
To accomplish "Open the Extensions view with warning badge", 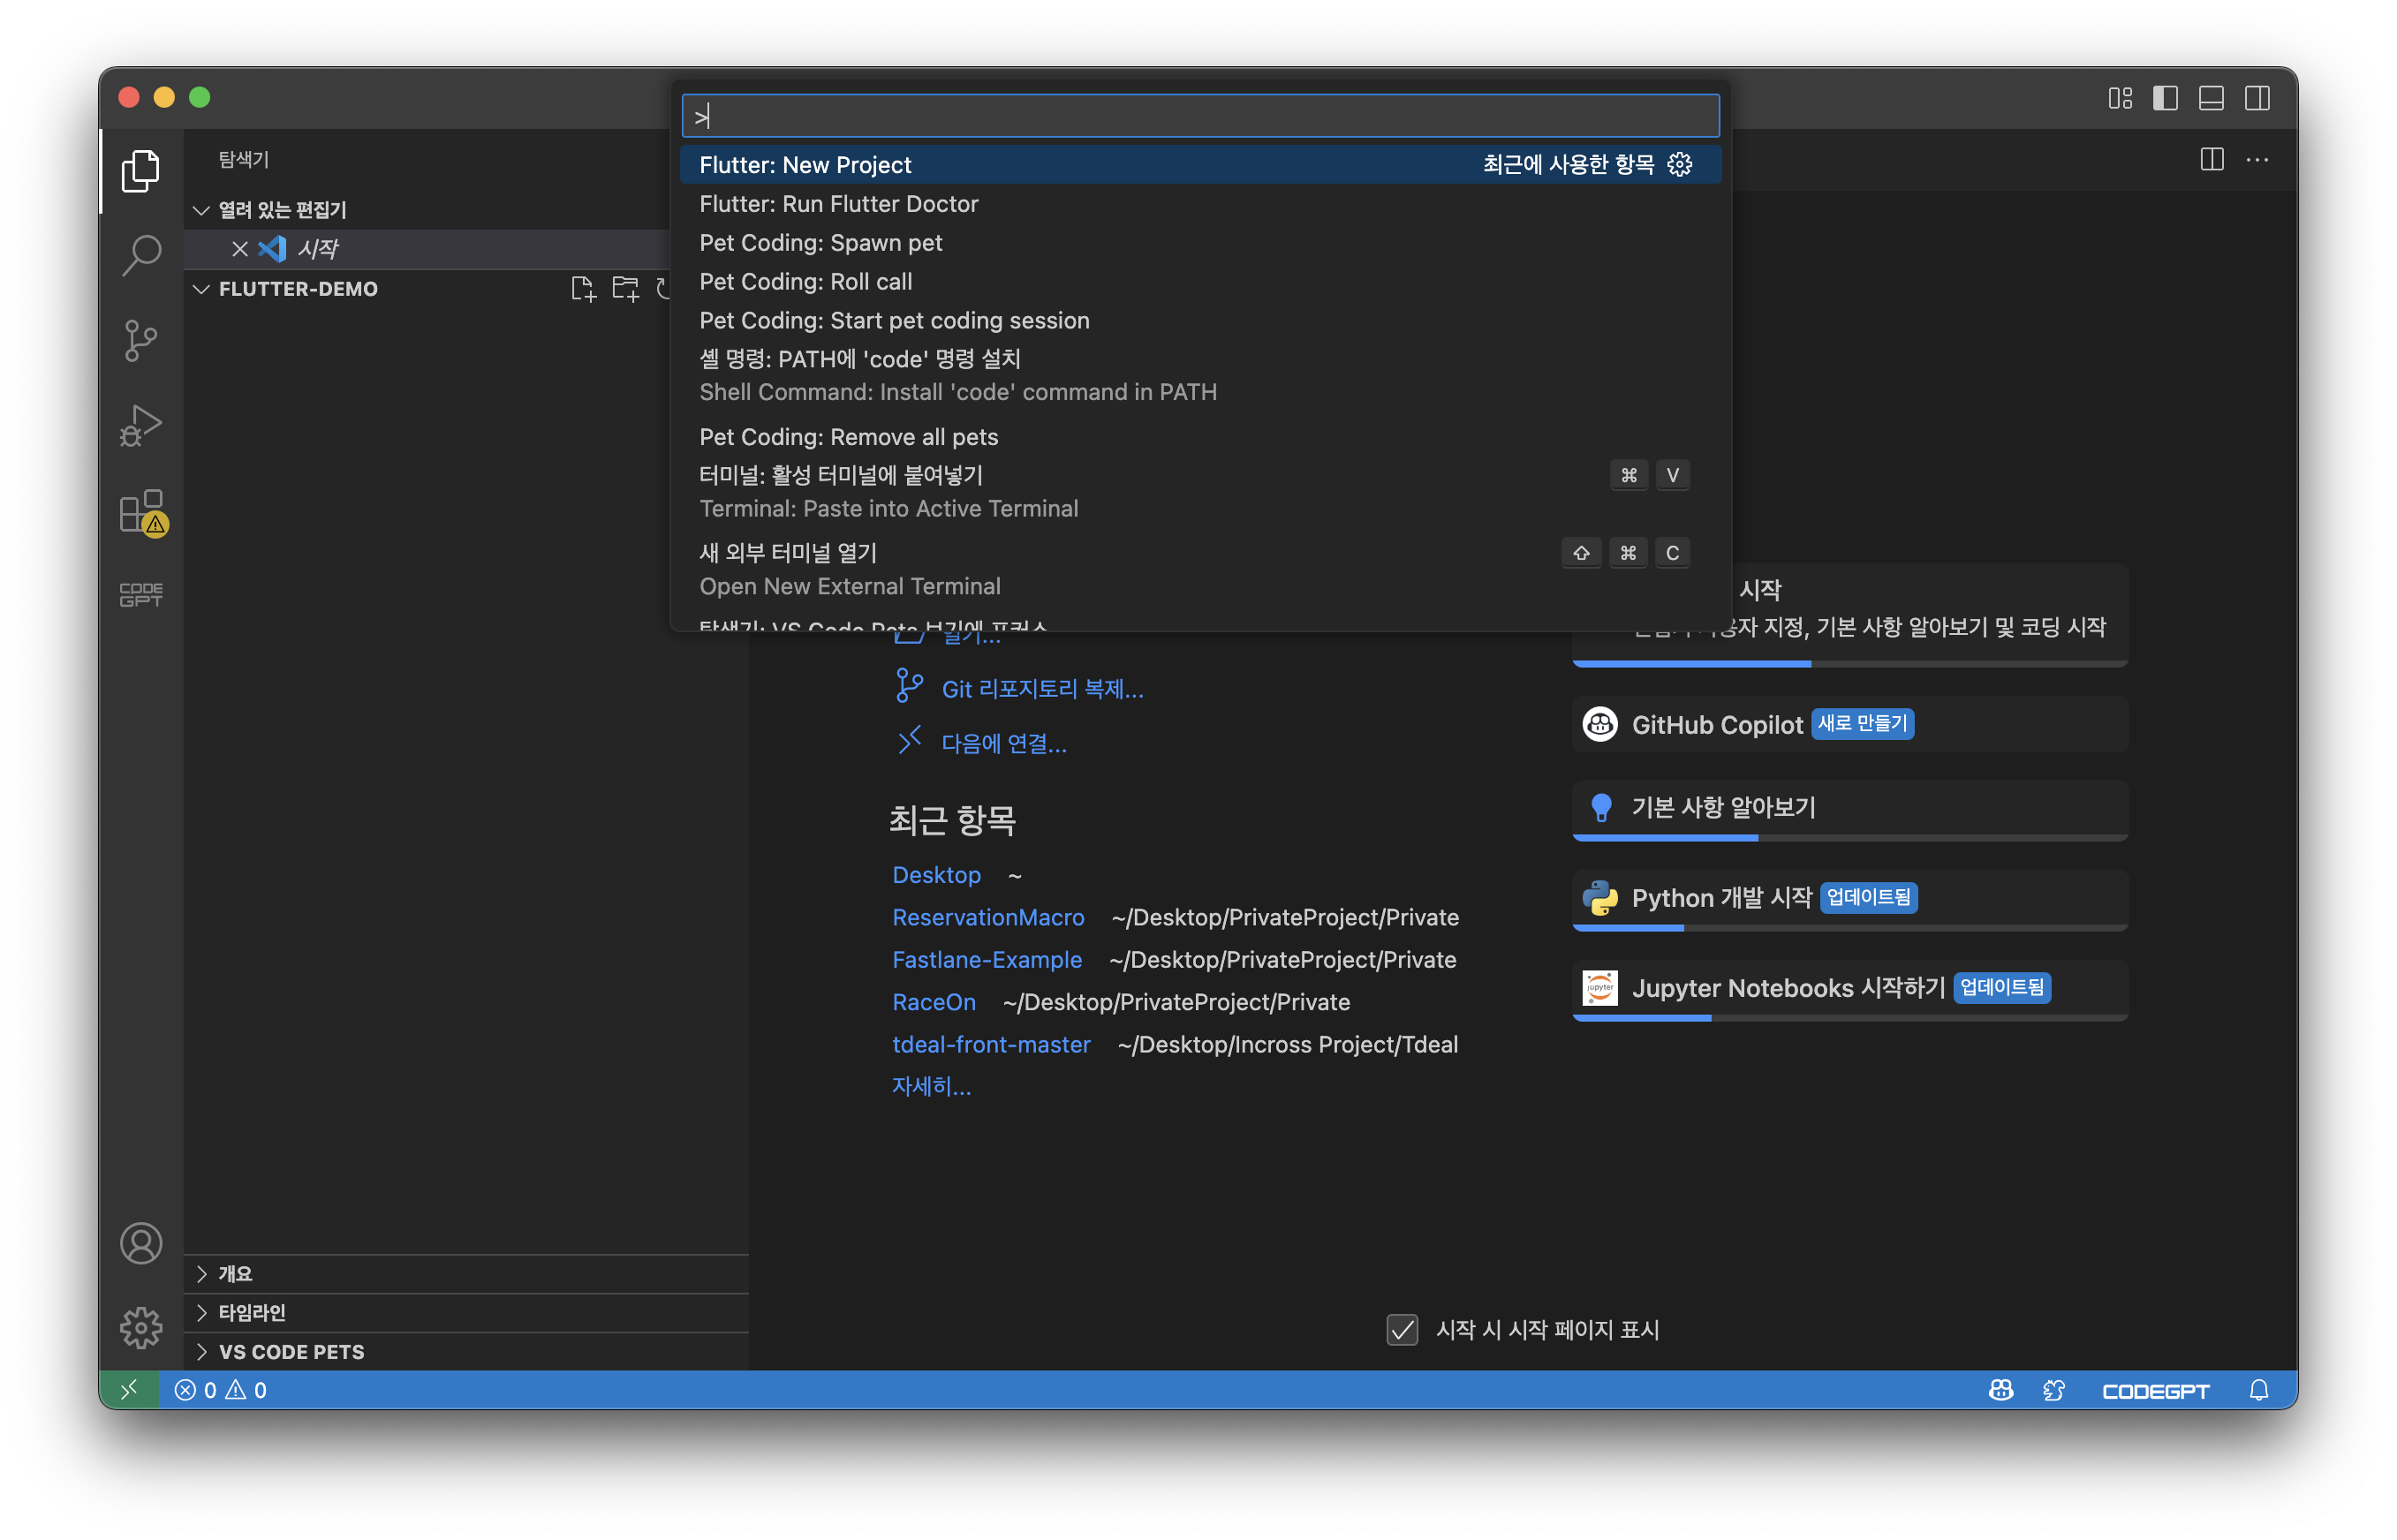I will click(141, 512).
